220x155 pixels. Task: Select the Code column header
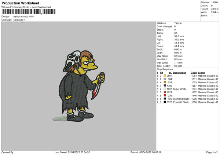(194, 73)
